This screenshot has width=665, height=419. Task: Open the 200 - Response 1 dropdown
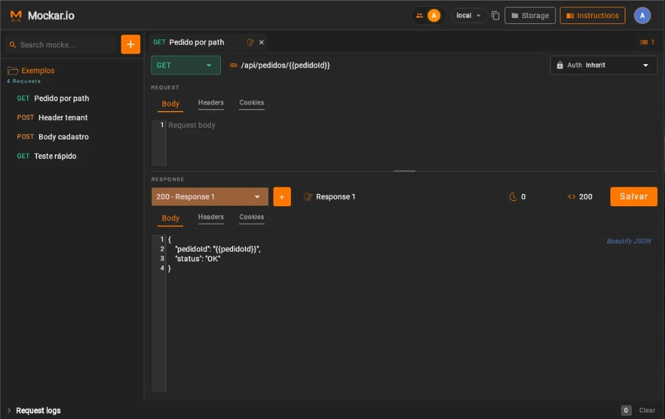tap(210, 197)
